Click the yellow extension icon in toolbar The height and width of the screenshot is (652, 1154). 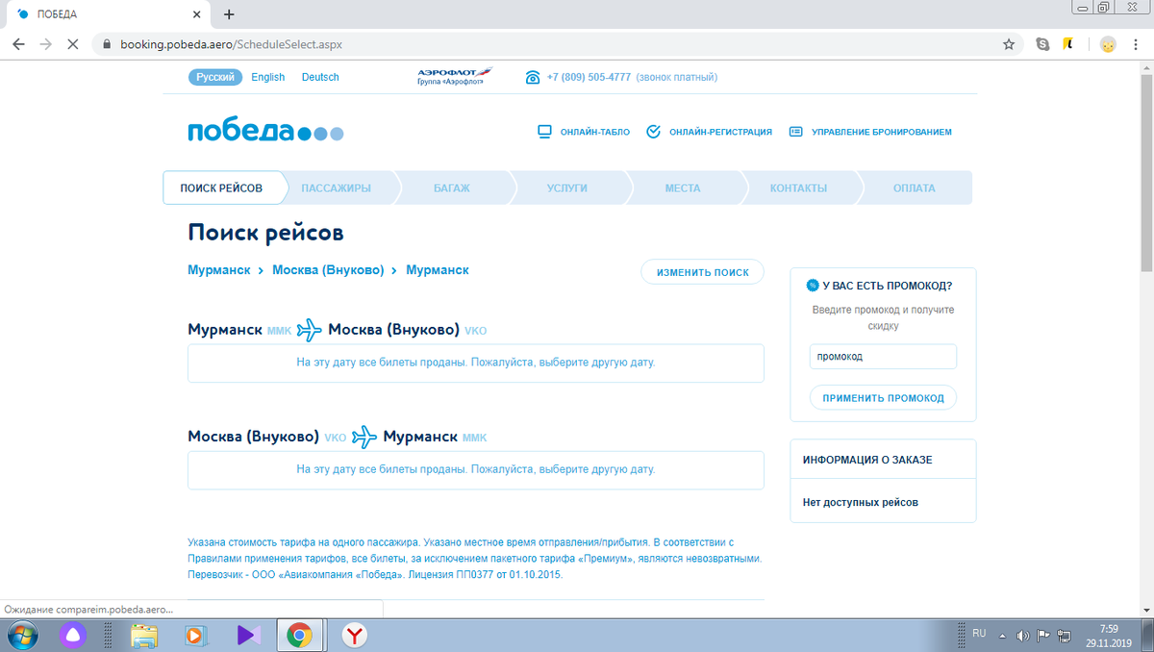coord(1067,44)
